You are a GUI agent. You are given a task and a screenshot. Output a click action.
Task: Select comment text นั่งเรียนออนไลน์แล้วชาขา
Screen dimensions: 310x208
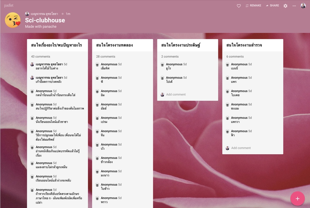pos(52,122)
